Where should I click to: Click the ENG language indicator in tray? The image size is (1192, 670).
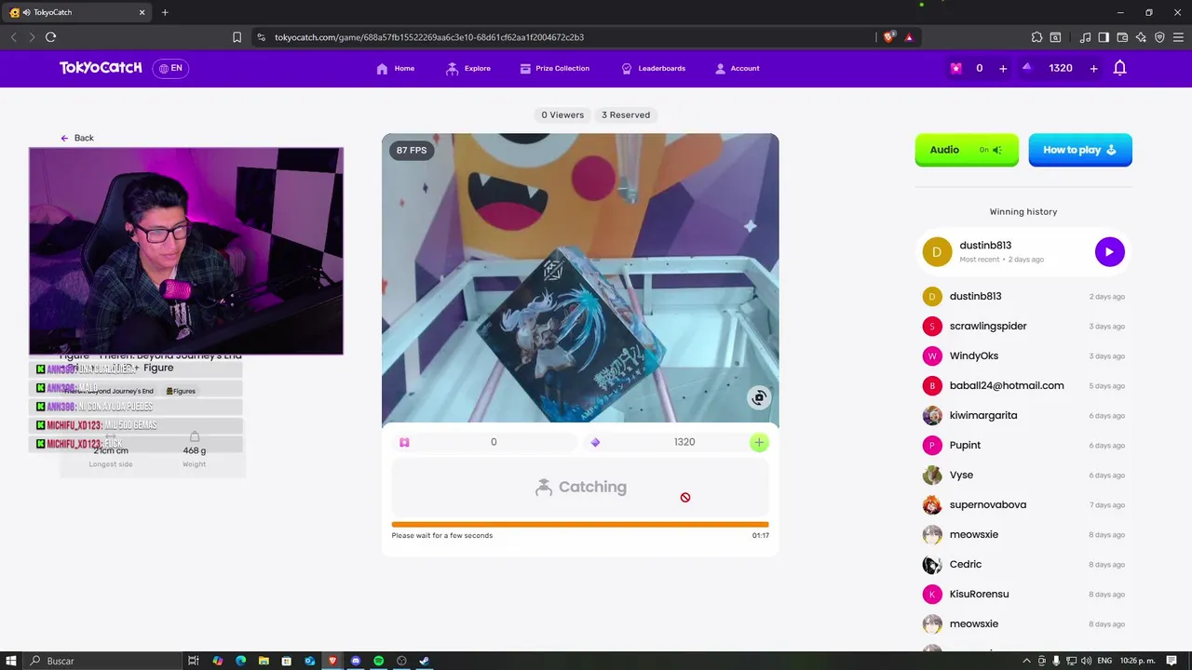pos(1104,661)
